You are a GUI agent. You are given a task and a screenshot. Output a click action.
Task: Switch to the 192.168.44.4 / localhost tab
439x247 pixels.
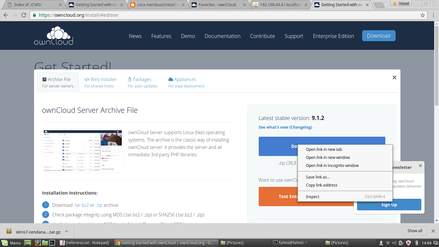(x=280, y=5)
